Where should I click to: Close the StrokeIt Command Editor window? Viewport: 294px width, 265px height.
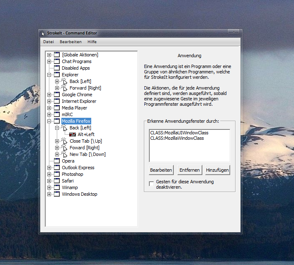click(233, 32)
